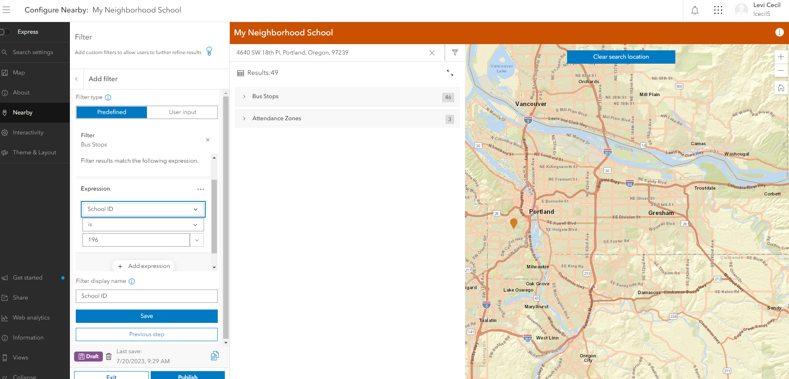Open the notifications bell
The width and height of the screenshot is (789, 379).
(694, 10)
